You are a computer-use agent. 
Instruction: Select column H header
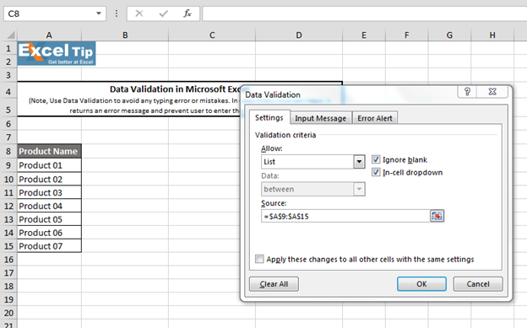492,35
